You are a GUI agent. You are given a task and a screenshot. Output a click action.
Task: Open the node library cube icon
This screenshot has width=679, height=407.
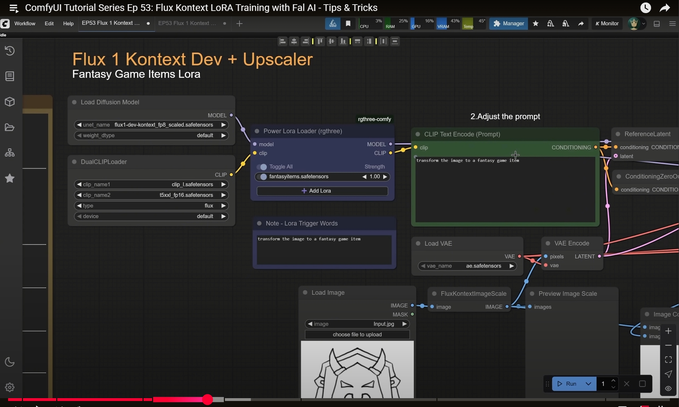point(10,102)
